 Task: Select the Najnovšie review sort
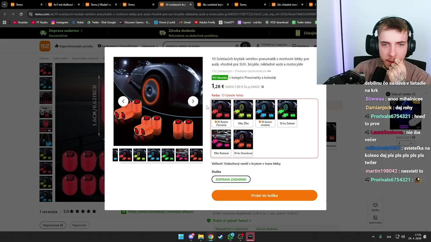pyautogui.click(x=79, y=225)
